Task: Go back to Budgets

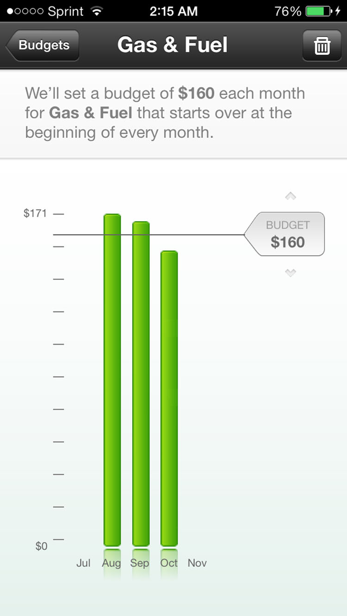Action: click(43, 45)
